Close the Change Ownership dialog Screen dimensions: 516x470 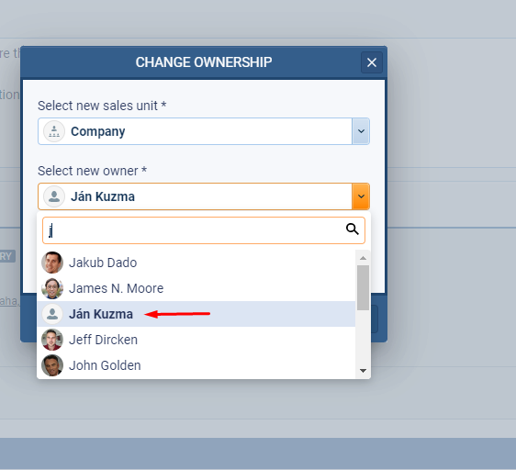pos(372,62)
